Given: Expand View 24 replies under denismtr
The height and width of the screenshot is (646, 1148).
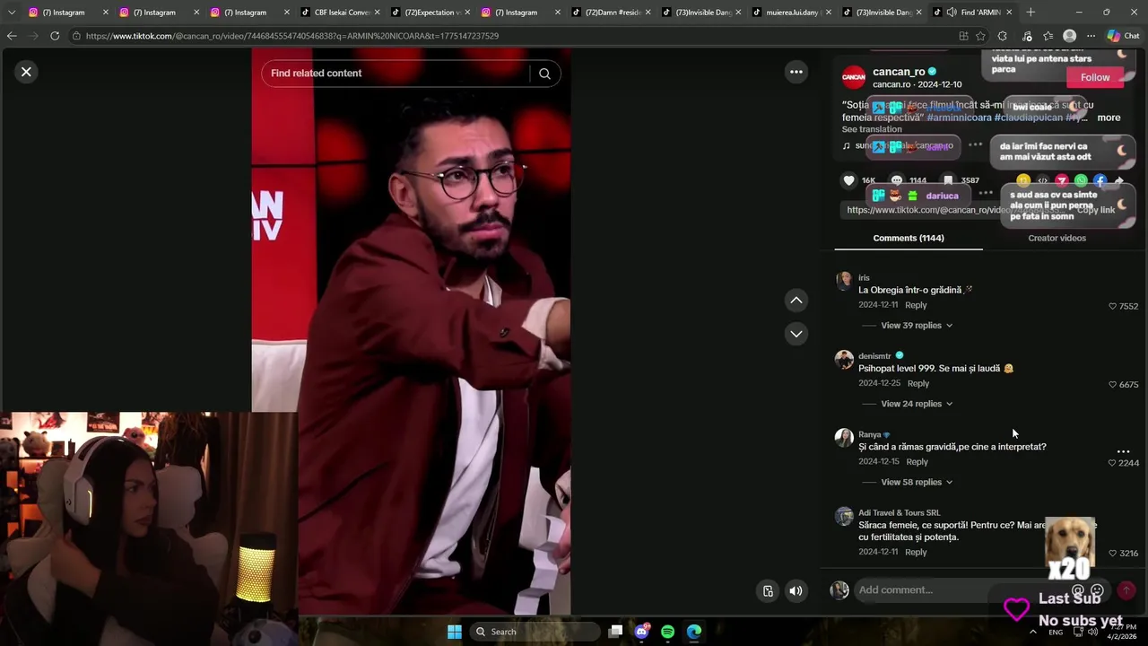Looking at the screenshot, I should tap(917, 404).
